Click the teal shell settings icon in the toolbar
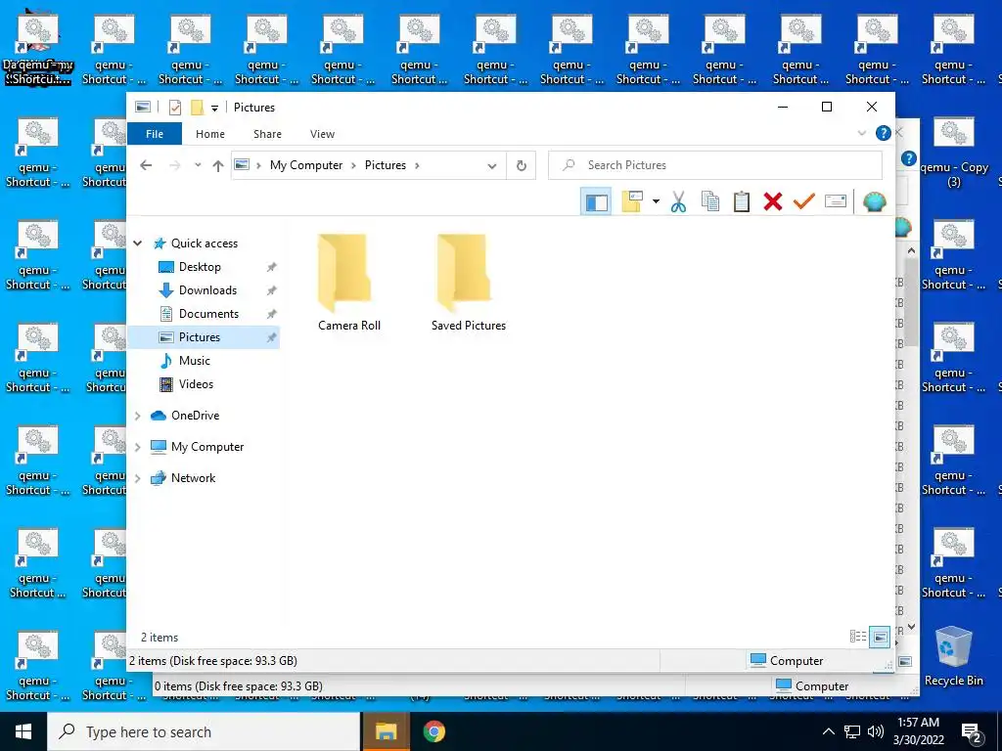 pos(874,201)
